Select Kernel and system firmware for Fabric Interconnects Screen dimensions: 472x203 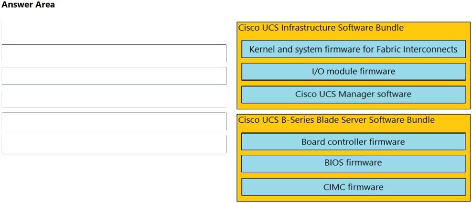353,49
